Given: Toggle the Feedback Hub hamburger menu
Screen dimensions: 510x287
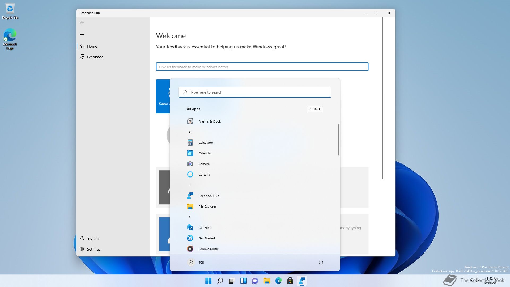Looking at the screenshot, I should point(82,33).
